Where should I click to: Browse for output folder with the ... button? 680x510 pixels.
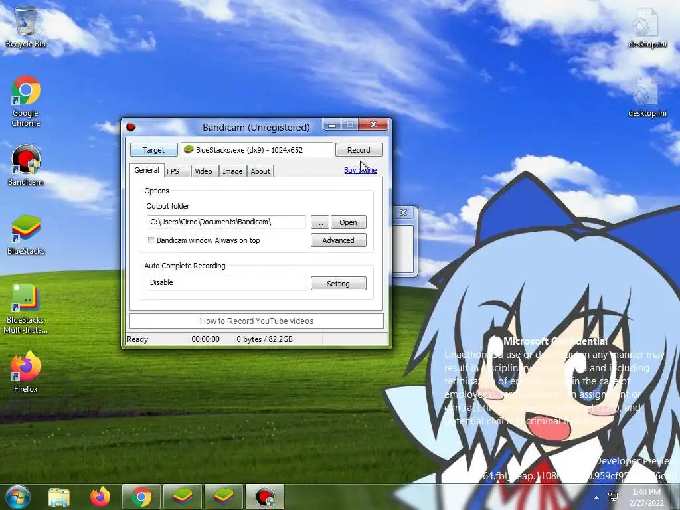(x=319, y=222)
